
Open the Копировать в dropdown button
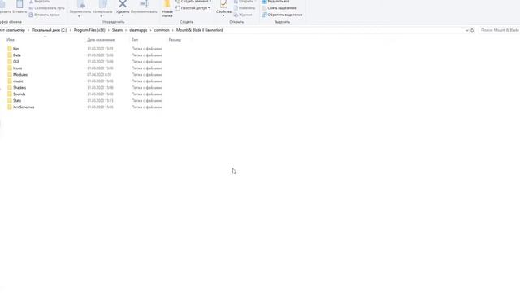102,9
